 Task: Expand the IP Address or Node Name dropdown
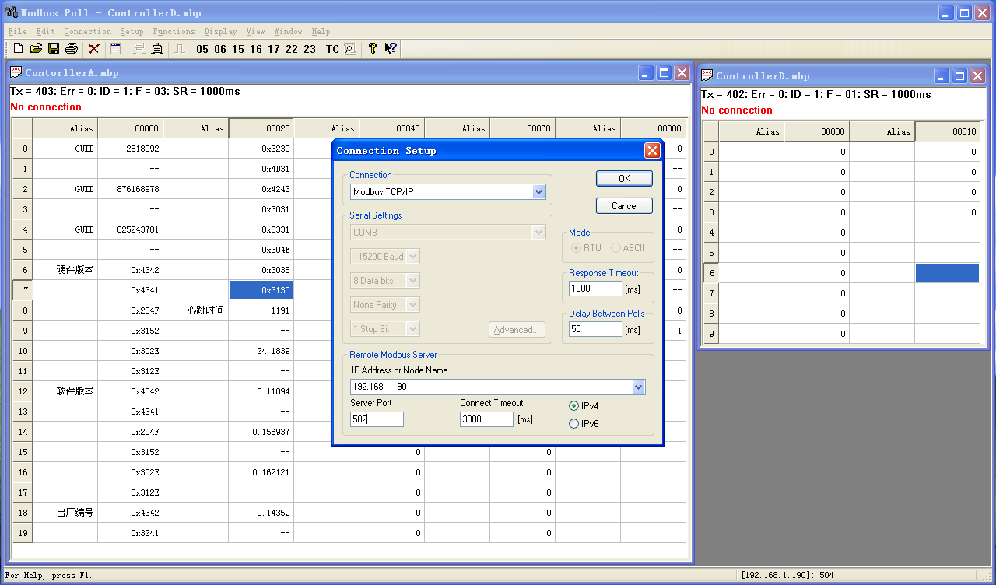(639, 387)
